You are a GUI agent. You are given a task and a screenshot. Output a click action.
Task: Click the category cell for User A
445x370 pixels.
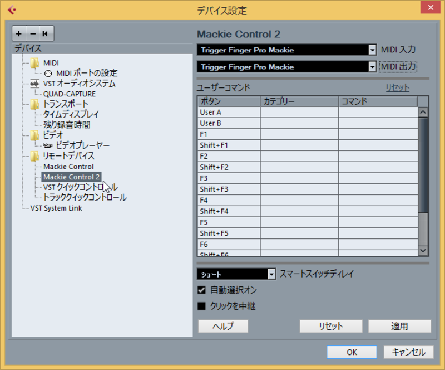click(299, 113)
